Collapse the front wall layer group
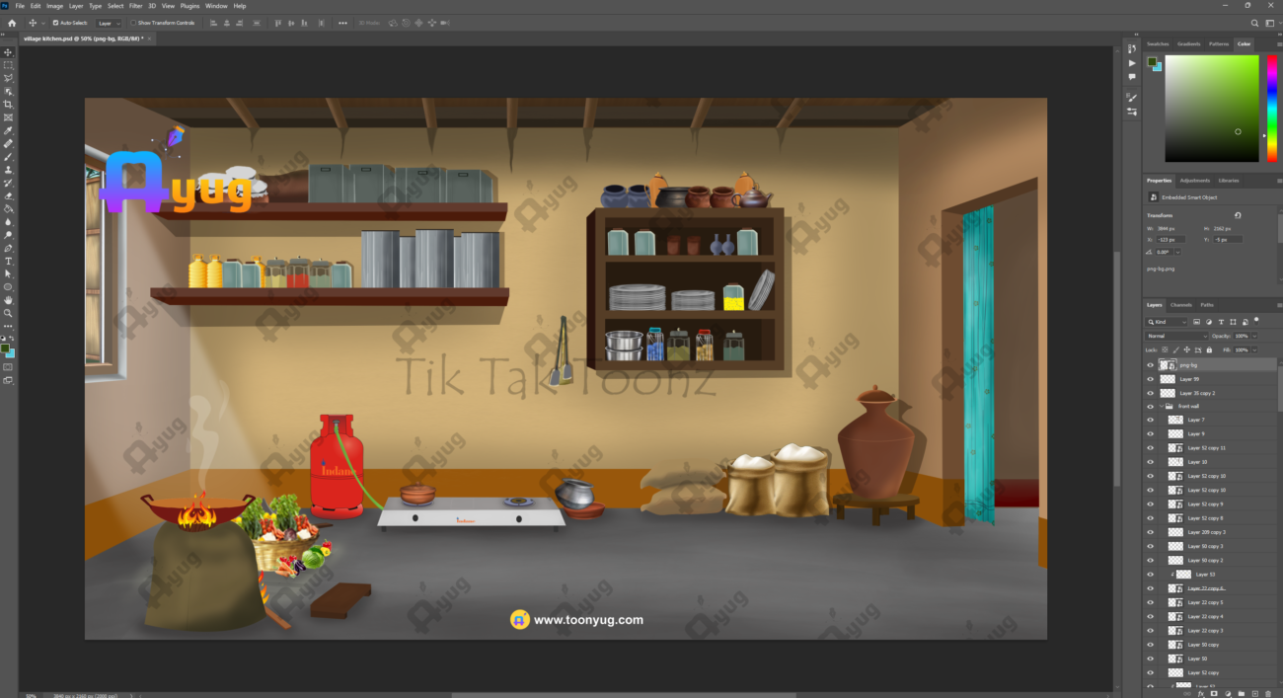 coord(1161,406)
